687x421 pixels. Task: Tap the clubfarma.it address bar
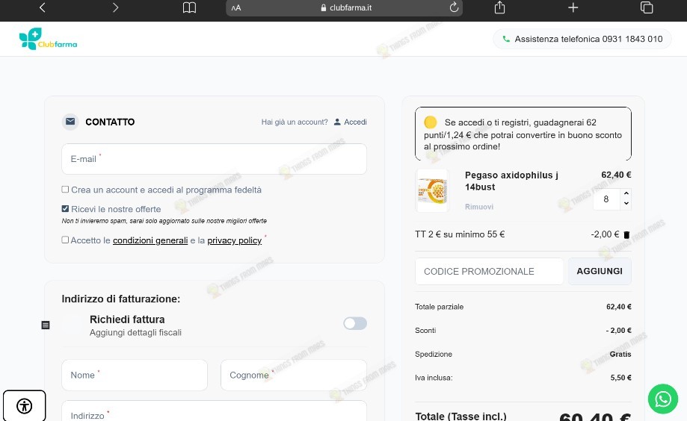click(x=345, y=8)
